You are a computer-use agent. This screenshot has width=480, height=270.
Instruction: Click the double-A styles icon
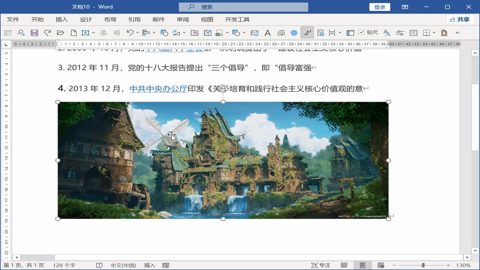(x=387, y=33)
